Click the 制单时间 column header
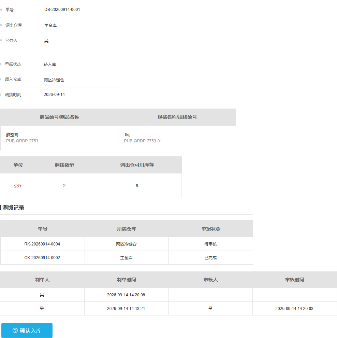The image size is (337, 338). click(127, 280)
